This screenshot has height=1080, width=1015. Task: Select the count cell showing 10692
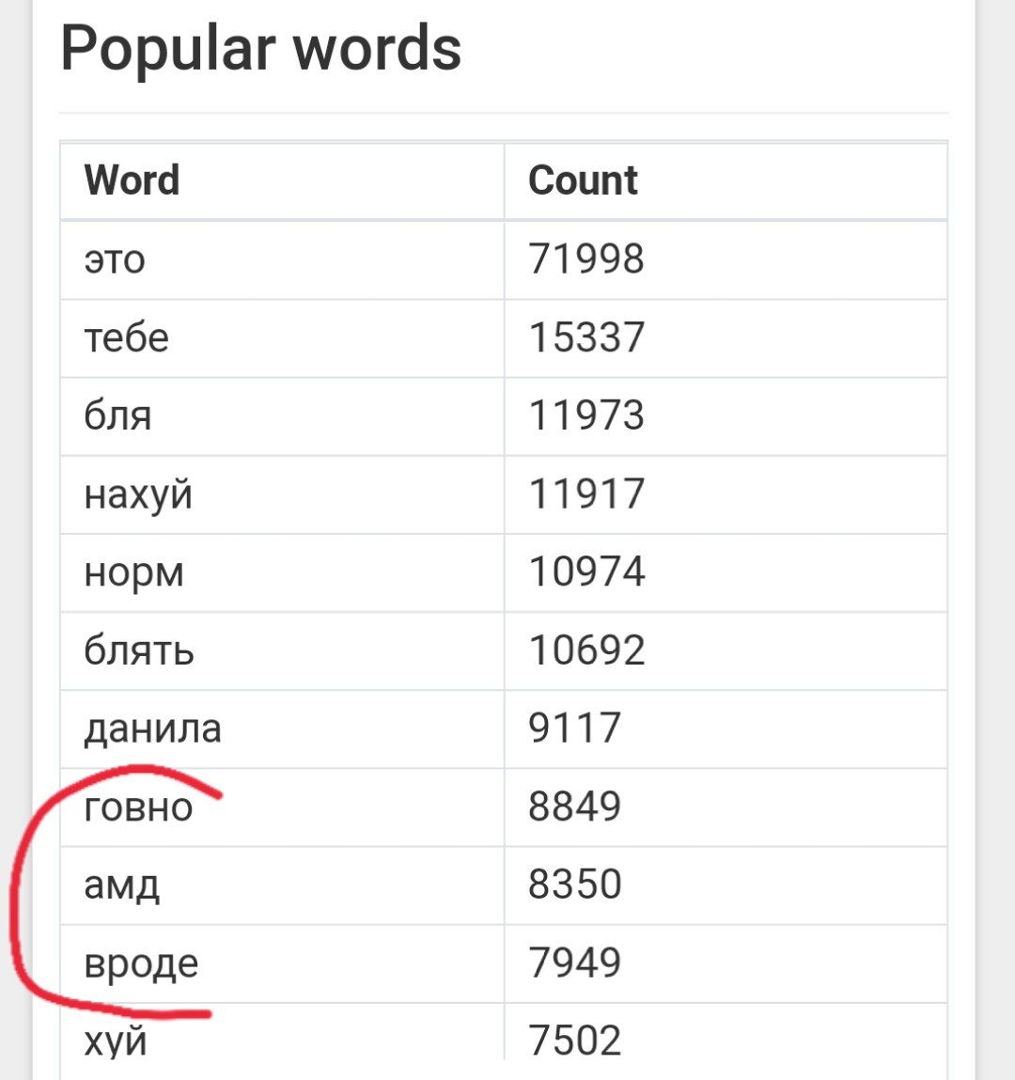pyautogui.click(x=586, y=650)
